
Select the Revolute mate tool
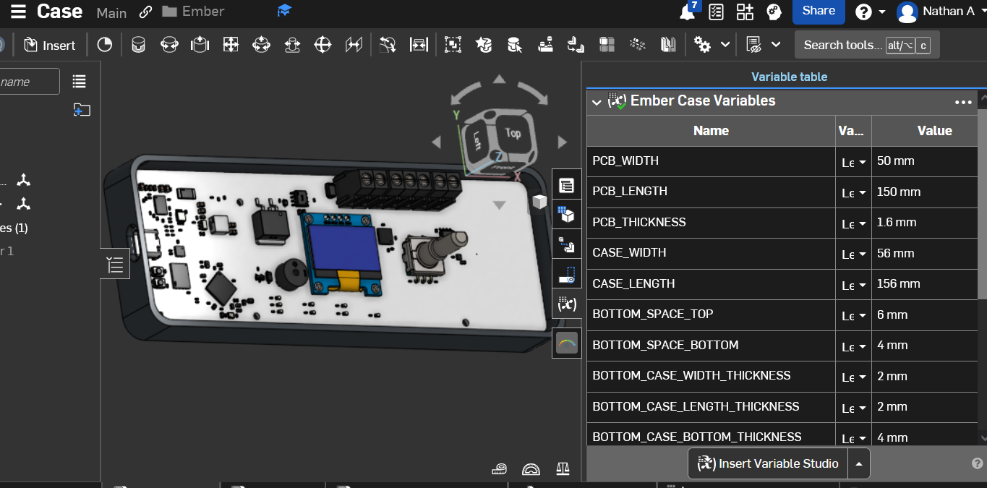[x=169, y=45]
